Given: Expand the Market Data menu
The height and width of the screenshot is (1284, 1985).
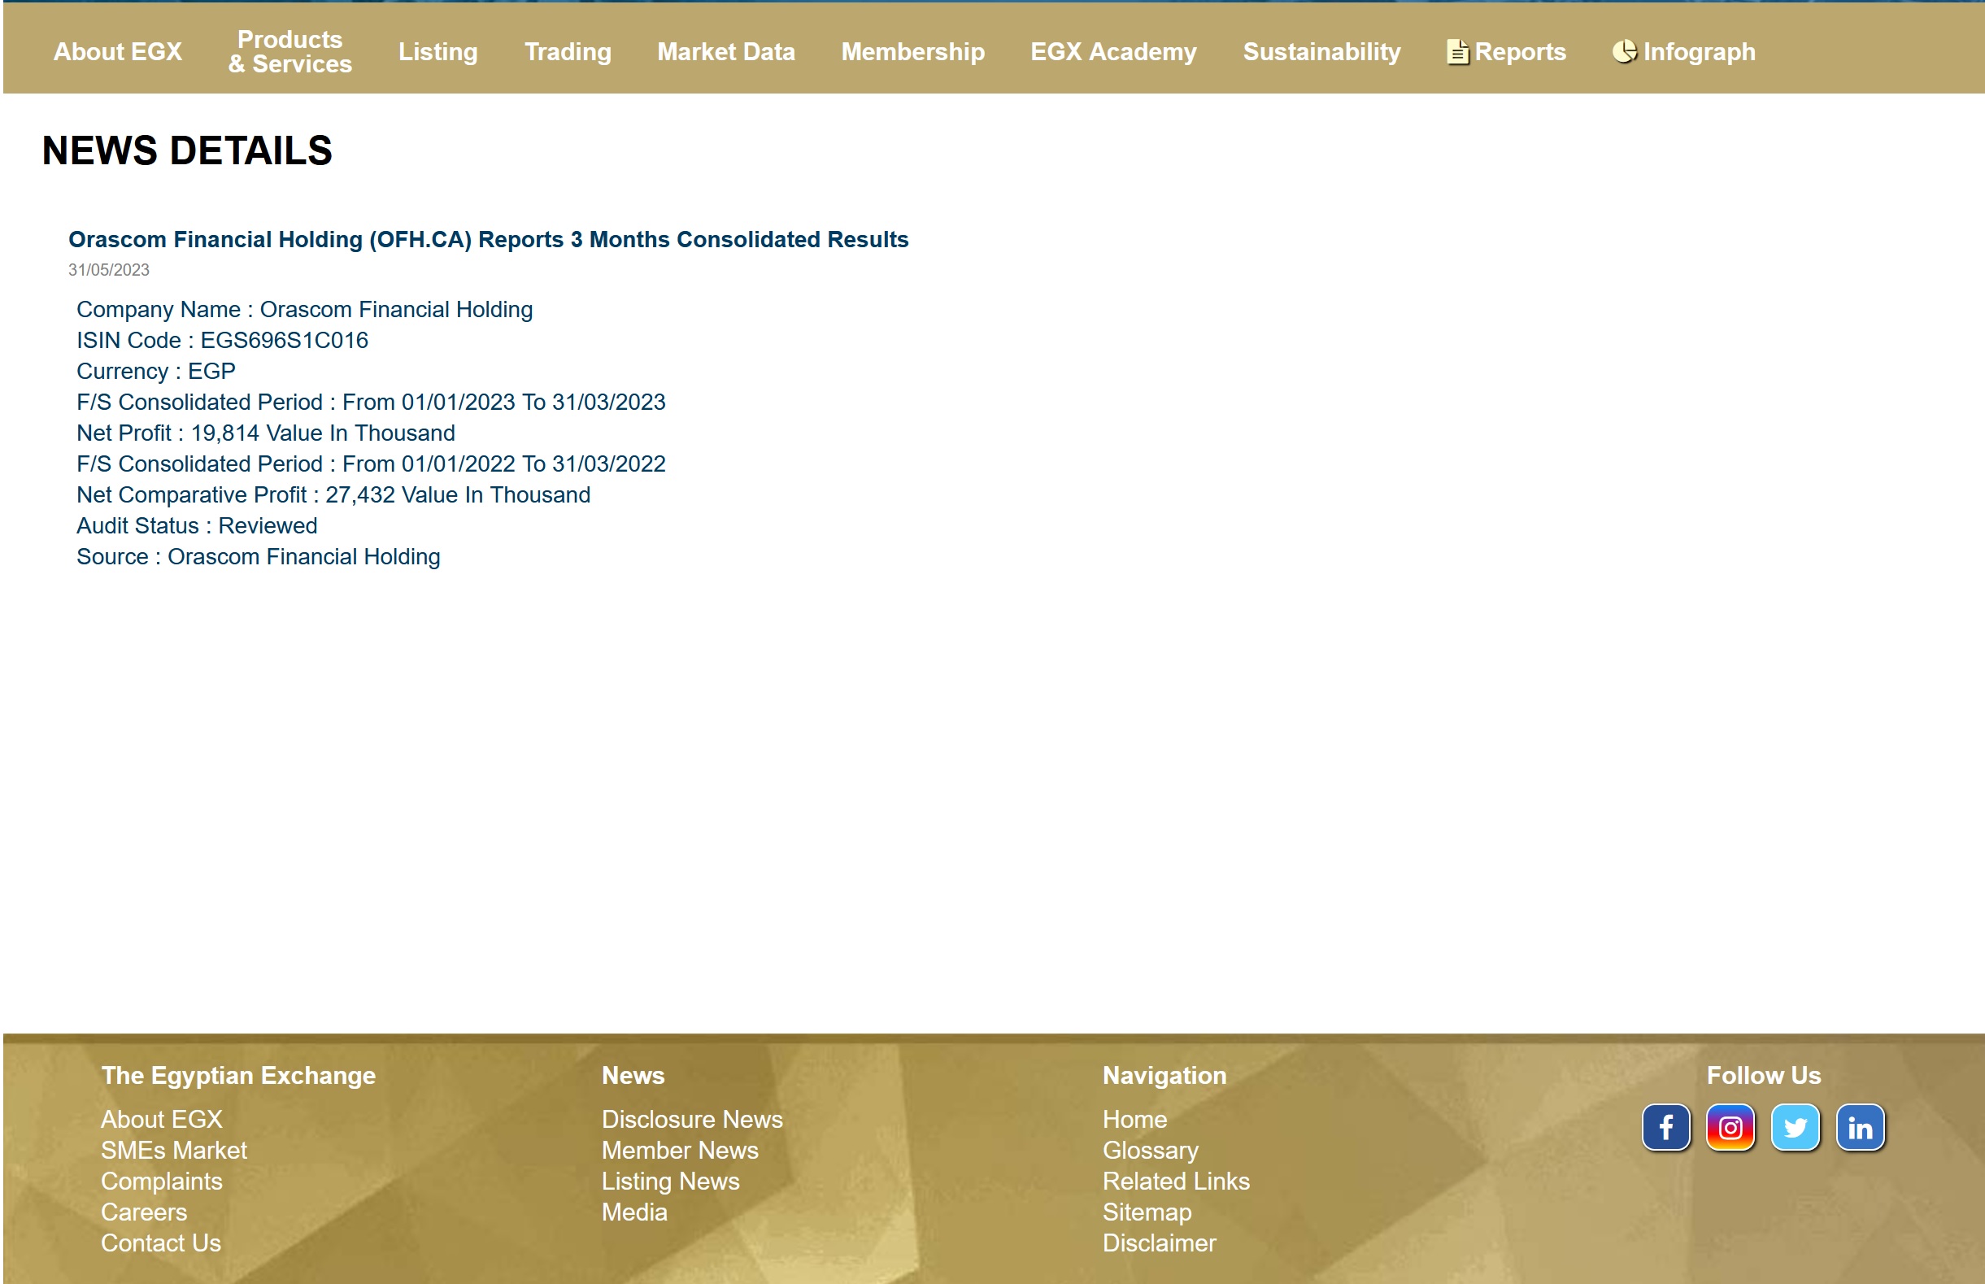Looking at the screenshot, I should pos(725,52).
